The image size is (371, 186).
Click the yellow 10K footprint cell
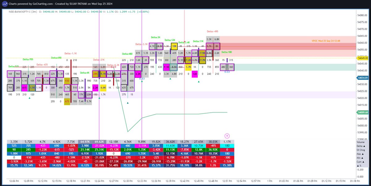[174, 46]
